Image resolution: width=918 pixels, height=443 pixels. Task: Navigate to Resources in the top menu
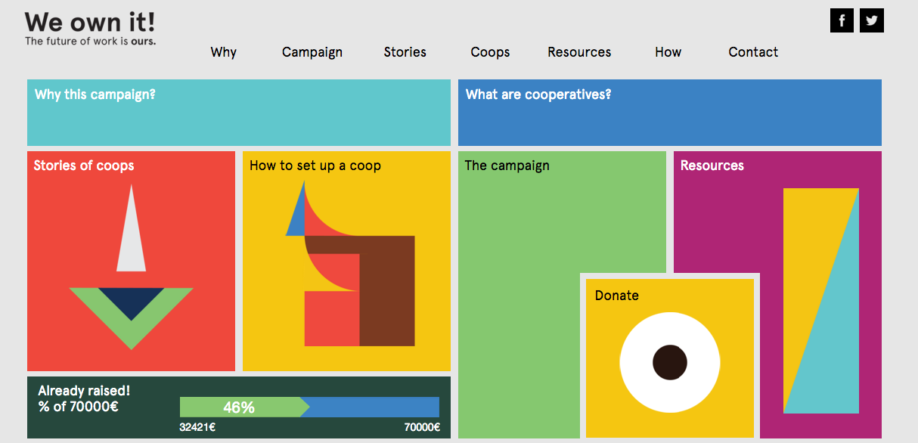click(579, 52)
